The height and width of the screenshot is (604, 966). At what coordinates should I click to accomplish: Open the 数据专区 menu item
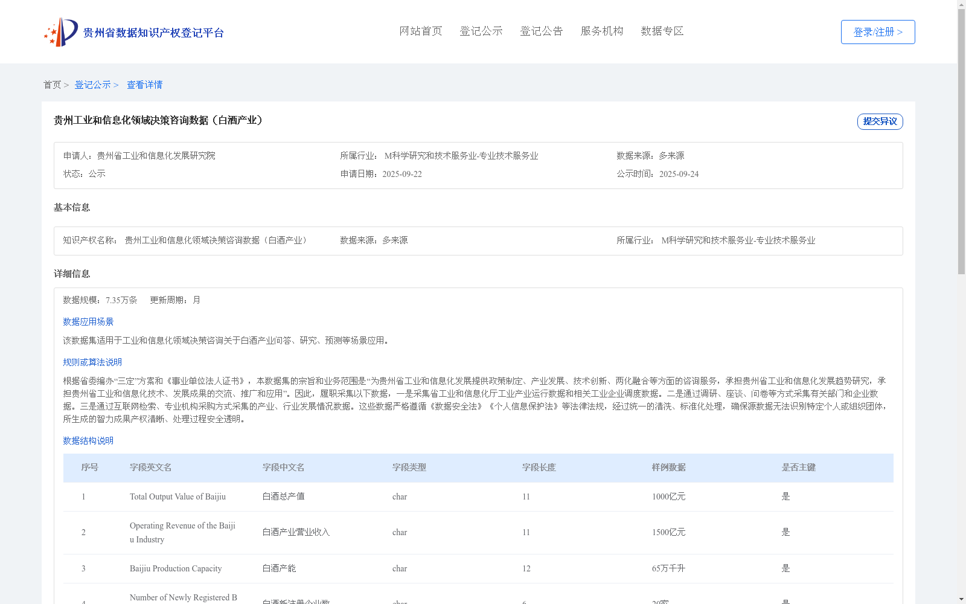pyautogui.click(x=662, y=31)
